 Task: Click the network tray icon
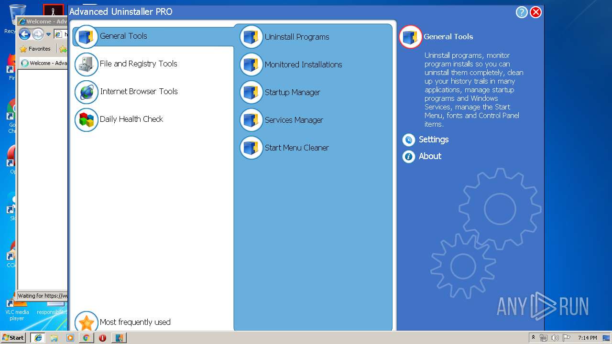(544, 338)
